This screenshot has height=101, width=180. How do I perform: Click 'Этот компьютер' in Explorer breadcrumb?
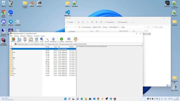pyautogui.click(x=86, y=27)
